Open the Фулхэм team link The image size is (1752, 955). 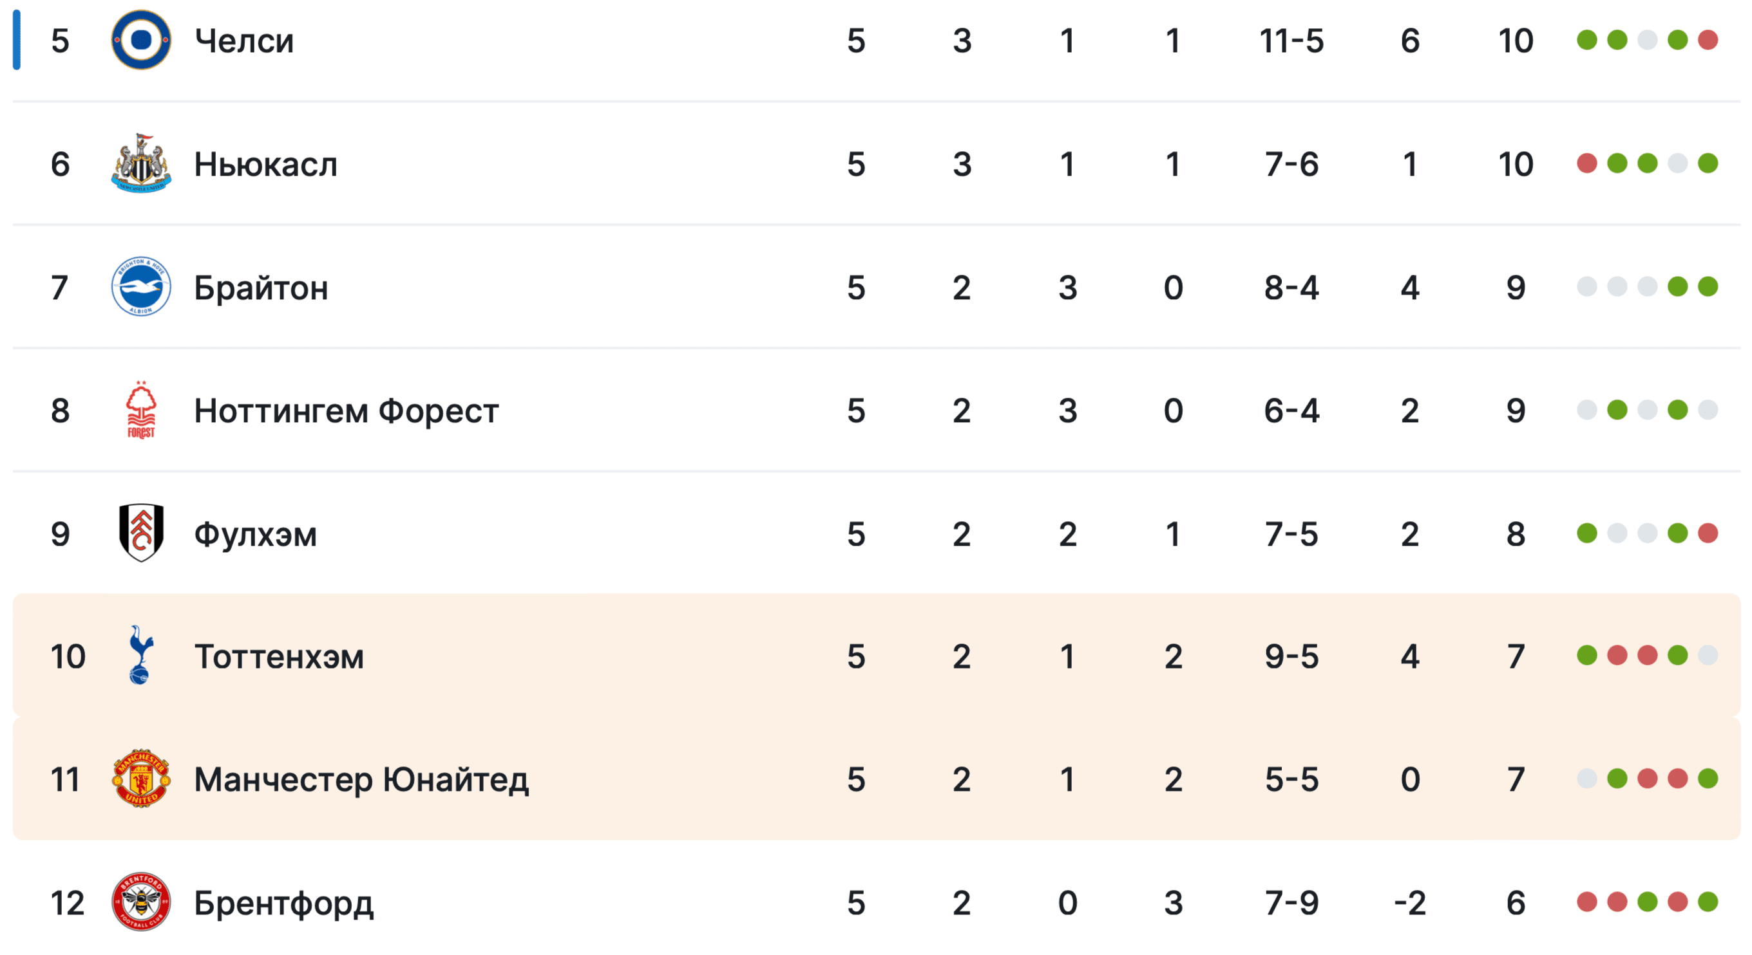(x=255, y=534)
